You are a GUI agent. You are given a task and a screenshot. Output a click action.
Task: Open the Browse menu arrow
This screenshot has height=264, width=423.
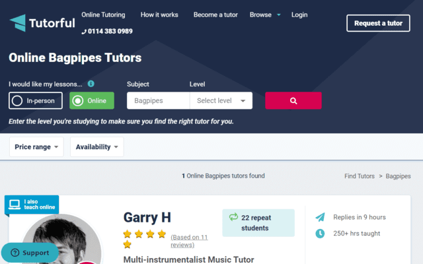279,15
